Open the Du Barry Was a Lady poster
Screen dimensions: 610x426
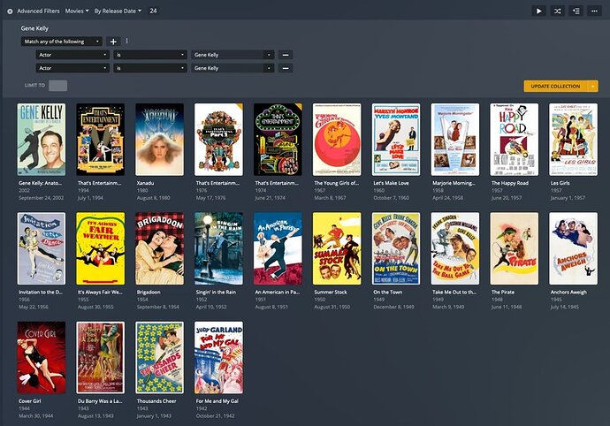(x=101, y=358)
